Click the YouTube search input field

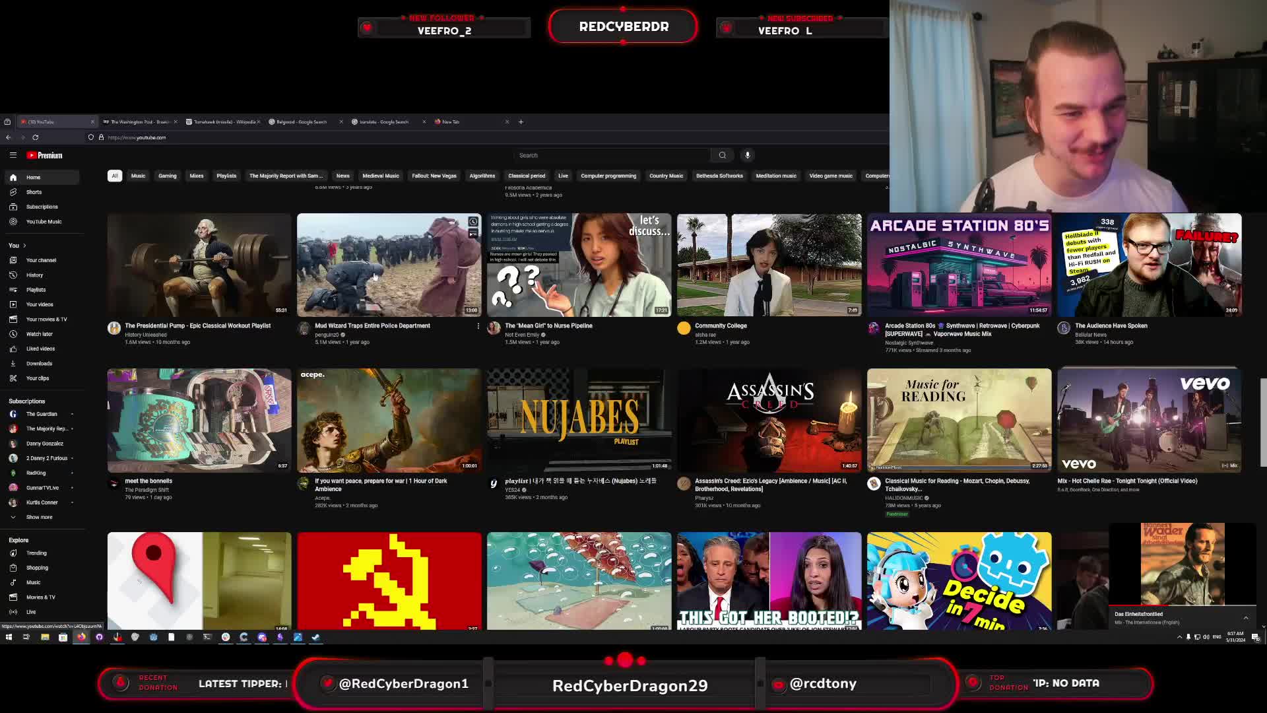pos(612,155)
